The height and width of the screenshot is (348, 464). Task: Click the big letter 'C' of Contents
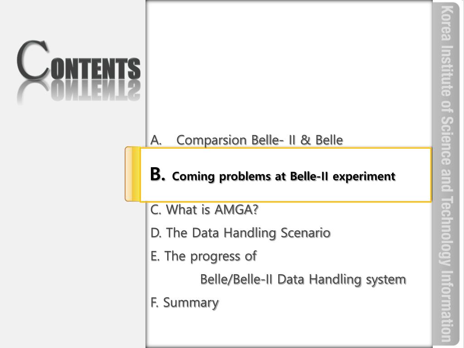coord(33,60)
